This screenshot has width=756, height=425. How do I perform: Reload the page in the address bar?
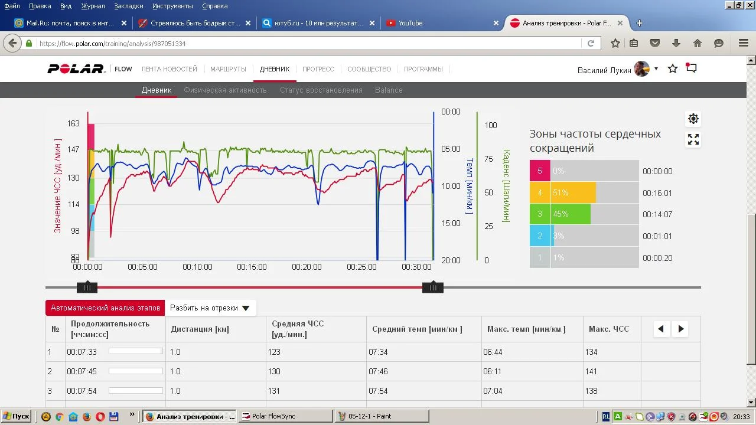point(591,43)
